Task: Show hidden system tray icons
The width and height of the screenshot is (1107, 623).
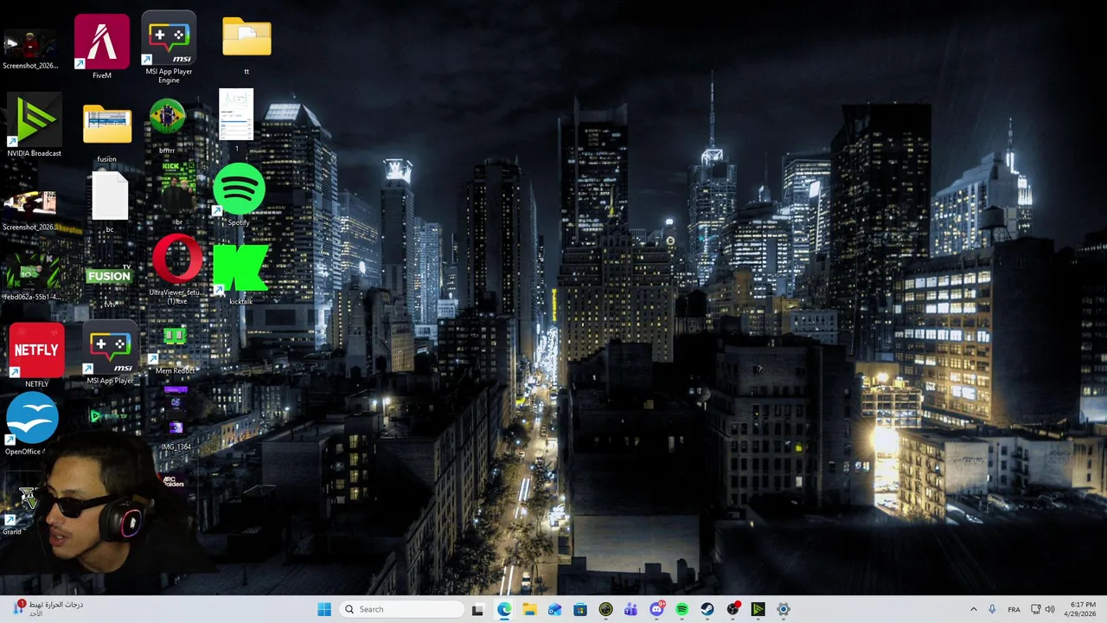Action: (x=973, y=609)
